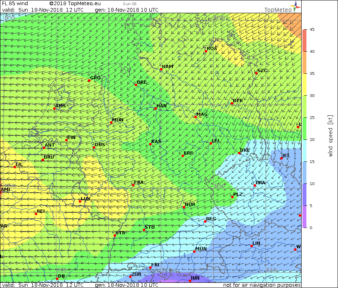Select the Rostock (ROS) city marker
The height and width of the screenshot is (288, 338).
206,51
